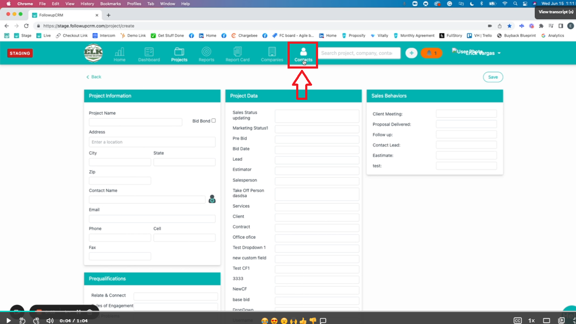Seek using the video progress bar
576x324 pixels.
(288, 312)
